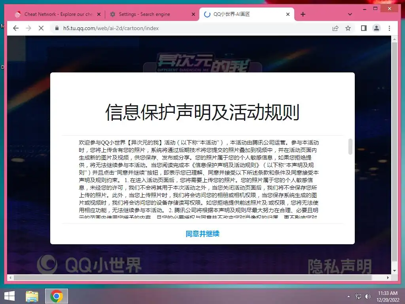Maximize the Chrome window
Image resolution: width=405 pixels, height=304 pixels.
375,9
